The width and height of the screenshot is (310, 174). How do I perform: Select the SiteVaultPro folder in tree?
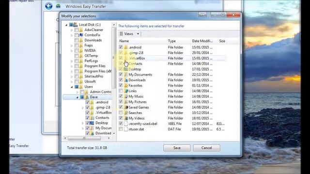coord(93,76)
